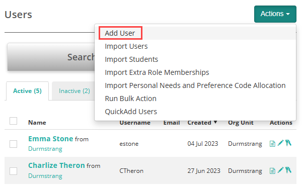
Task: Tick the select-all checkbox in the header
Action: pos(13,121)
